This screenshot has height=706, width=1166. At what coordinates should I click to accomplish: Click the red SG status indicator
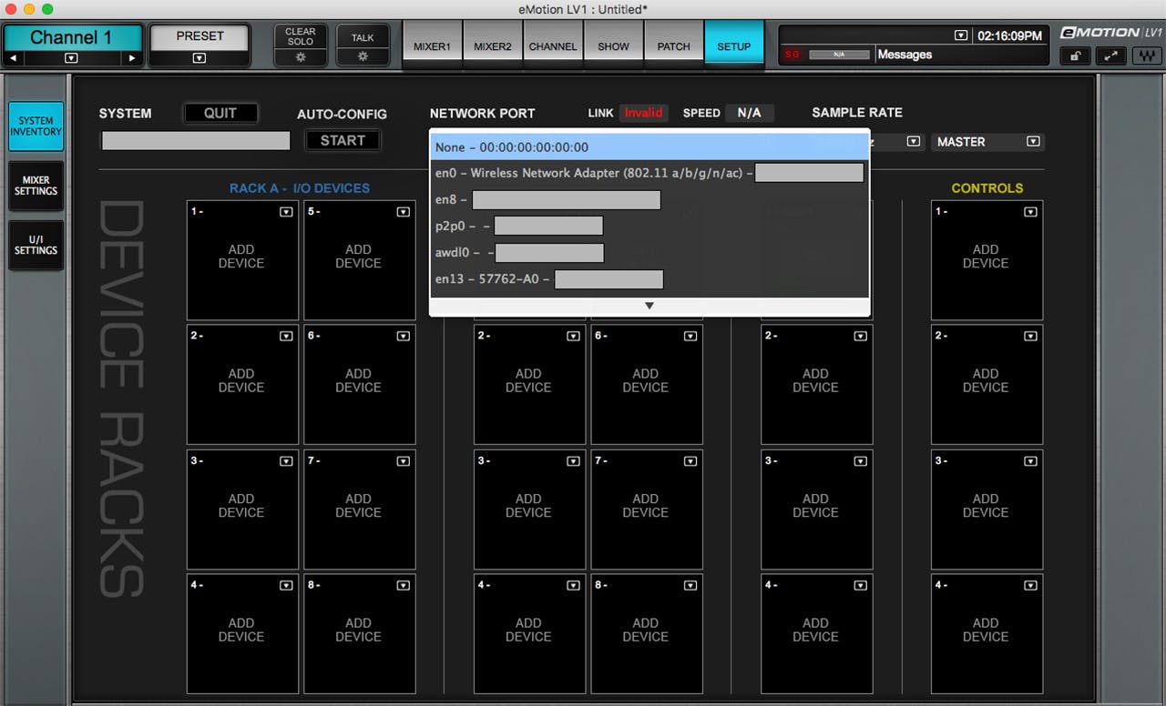click(792, 55)
